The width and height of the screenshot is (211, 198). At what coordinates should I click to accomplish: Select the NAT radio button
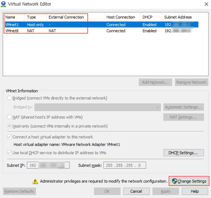tap(9, 117)
